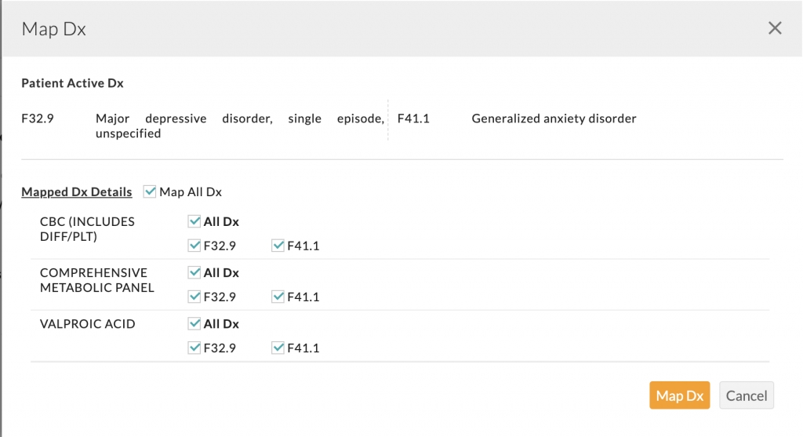Screen dimensions: 803x437
Task: Uncheck All Dx for CBC (INCLUDES DIFF/PLT)
Action: tap(194, 222)
